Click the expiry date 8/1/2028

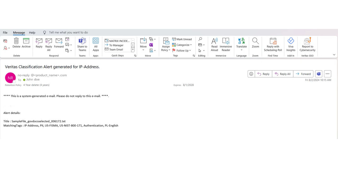(x=188, y=85)
